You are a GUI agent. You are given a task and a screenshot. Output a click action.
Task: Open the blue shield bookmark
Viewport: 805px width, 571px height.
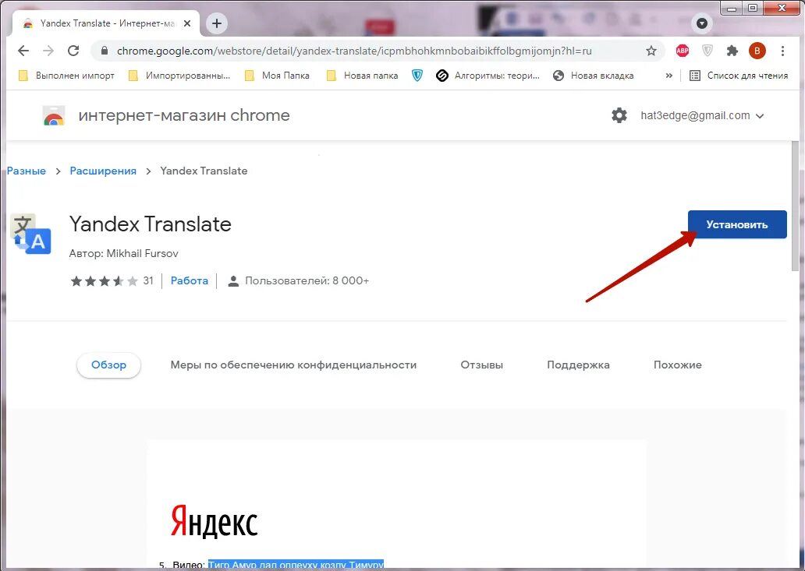417,76
